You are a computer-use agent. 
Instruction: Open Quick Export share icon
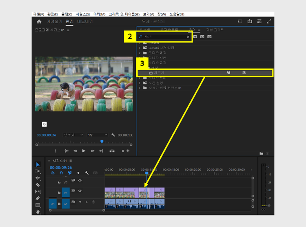250,21
